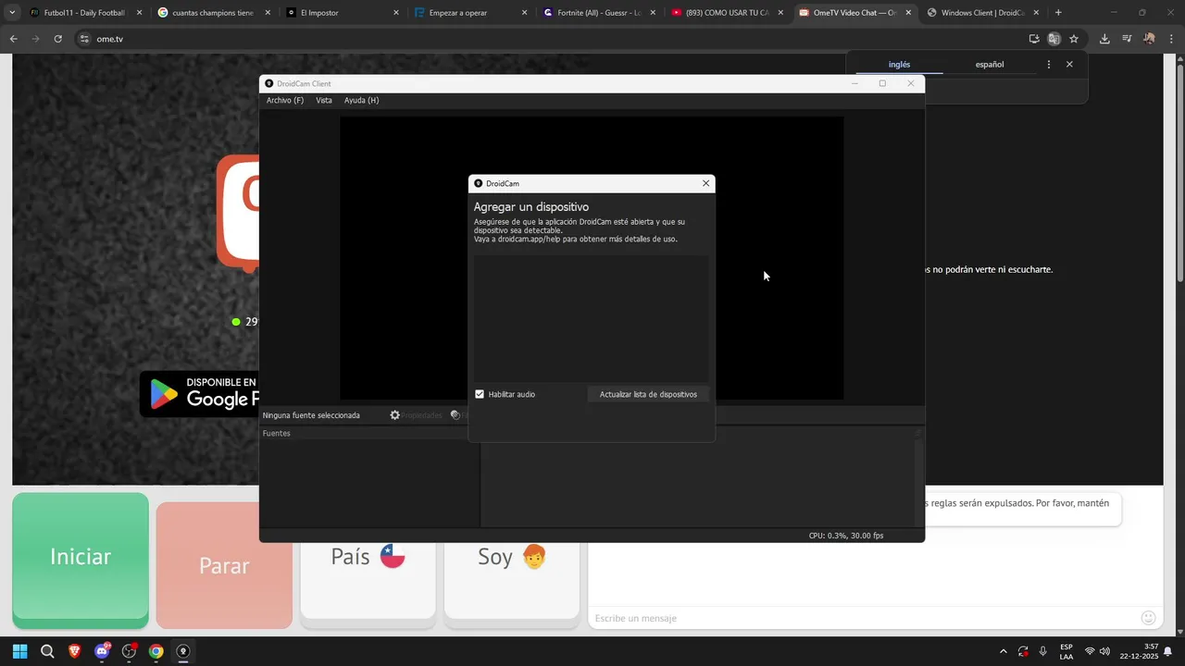Click the CPU 0.3%, 30.00 fps status text
The width and height of the screenshot is (1185, 666).
click(846, 536)
